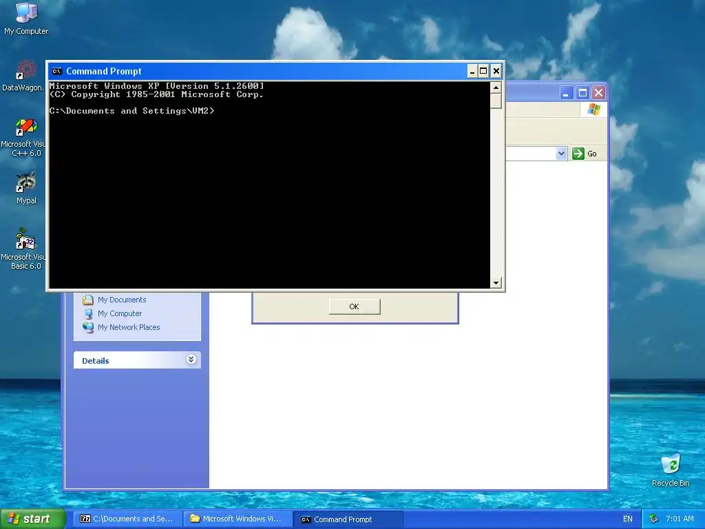Open the My Computer link in Other Places
705x529 pixels.
(x=120, y=313)
